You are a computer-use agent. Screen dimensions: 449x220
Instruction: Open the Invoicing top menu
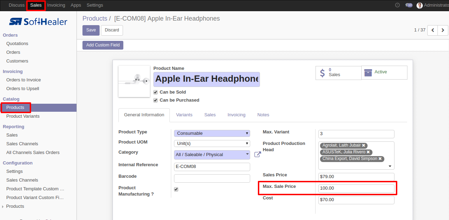tap(56, 5)
